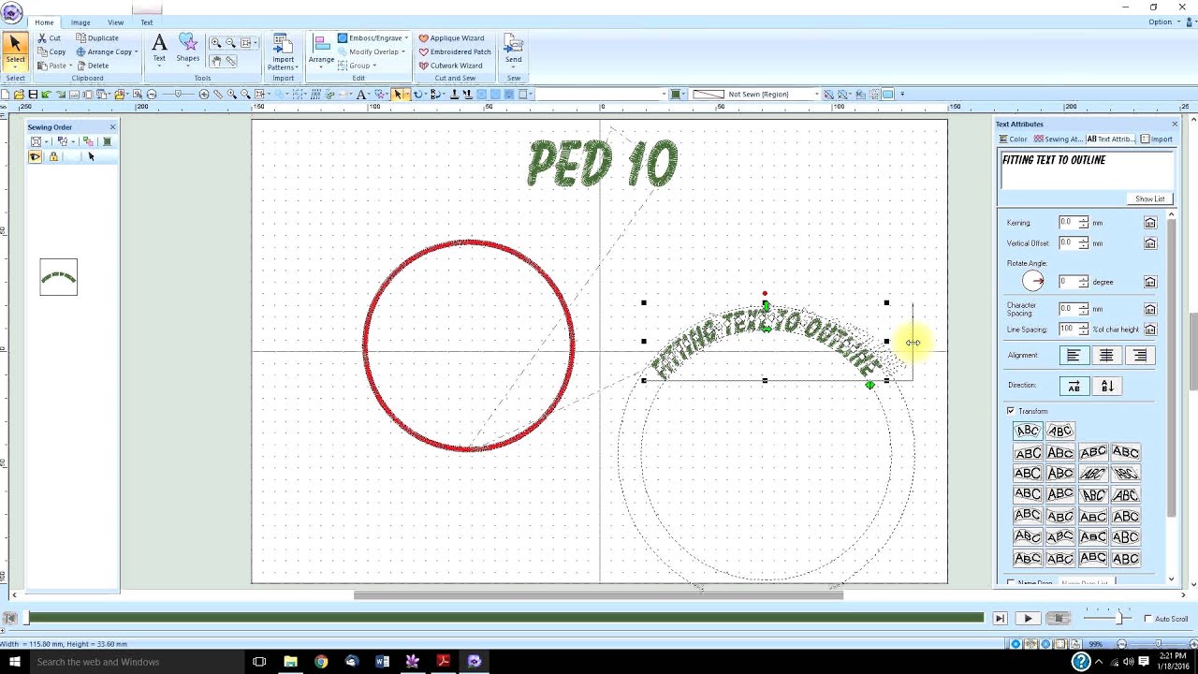Jump to end of stitch simulation
The width and height of the screenshot is (1198, 674).
pos(1000,619)
